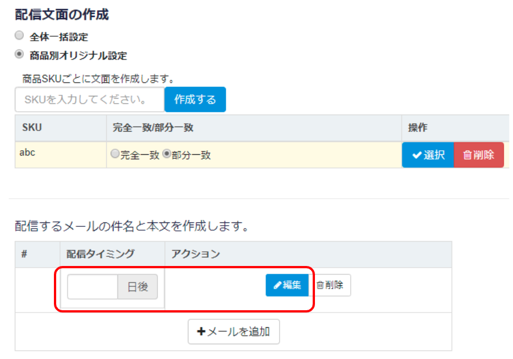Click the 操作 column header
Screen dimensions: 513x359
pyautogui.click(x=455, y=128)
